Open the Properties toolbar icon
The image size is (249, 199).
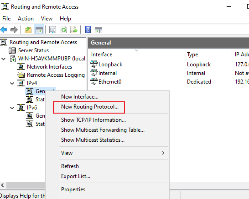[x=52, y=30]
